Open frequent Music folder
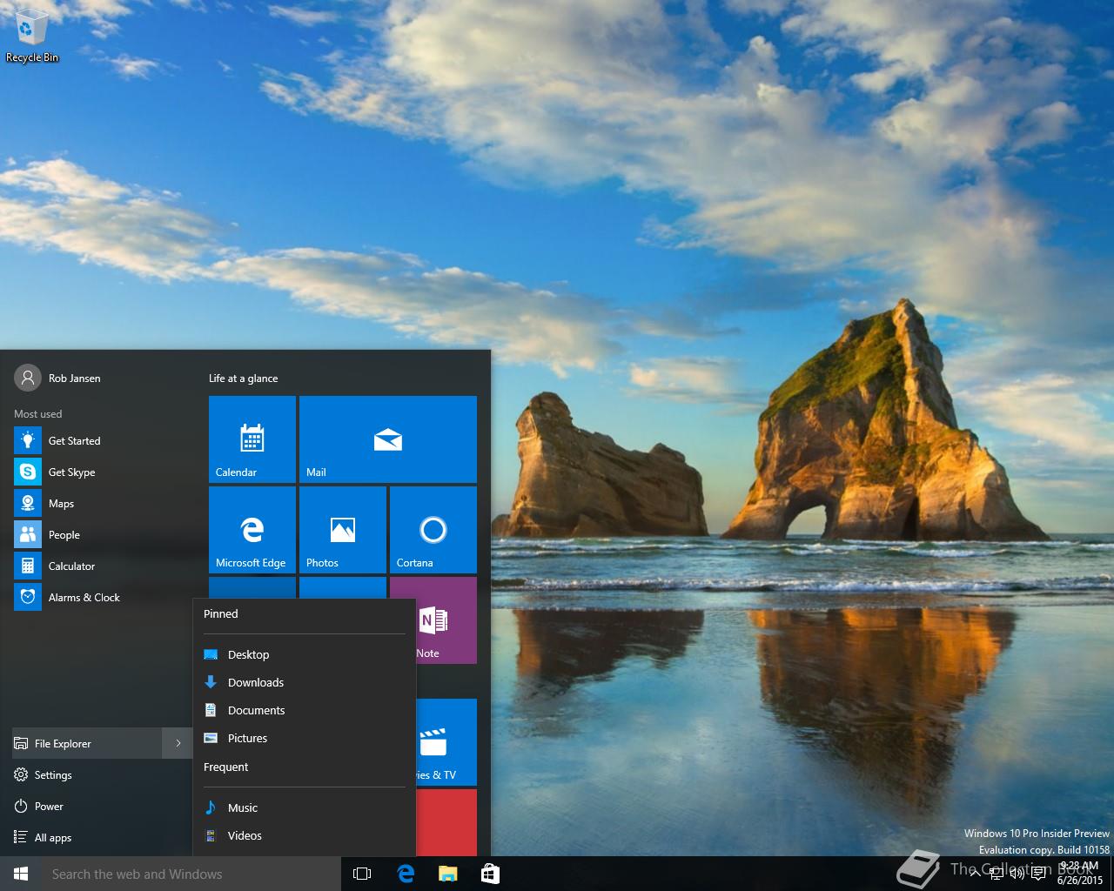The width and height of the screenshot is (1114, 891). click(304, 807)
